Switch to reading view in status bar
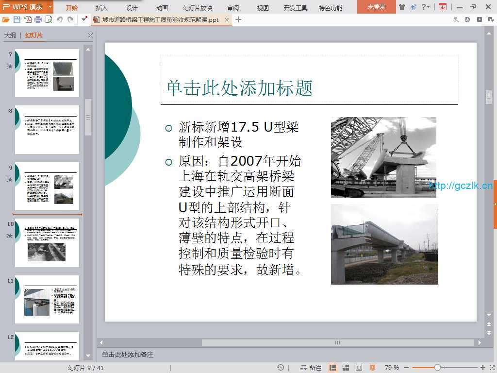Image resolution: width=497 pixels, height=373 pixels. (359, 368)
